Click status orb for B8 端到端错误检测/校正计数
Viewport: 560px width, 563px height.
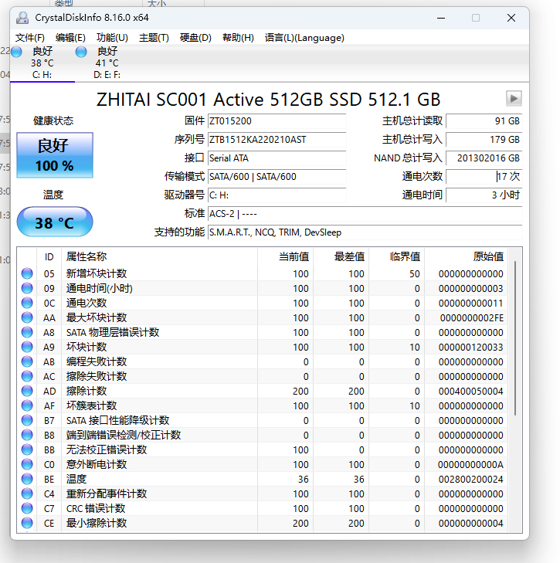(x=27, y=435)
